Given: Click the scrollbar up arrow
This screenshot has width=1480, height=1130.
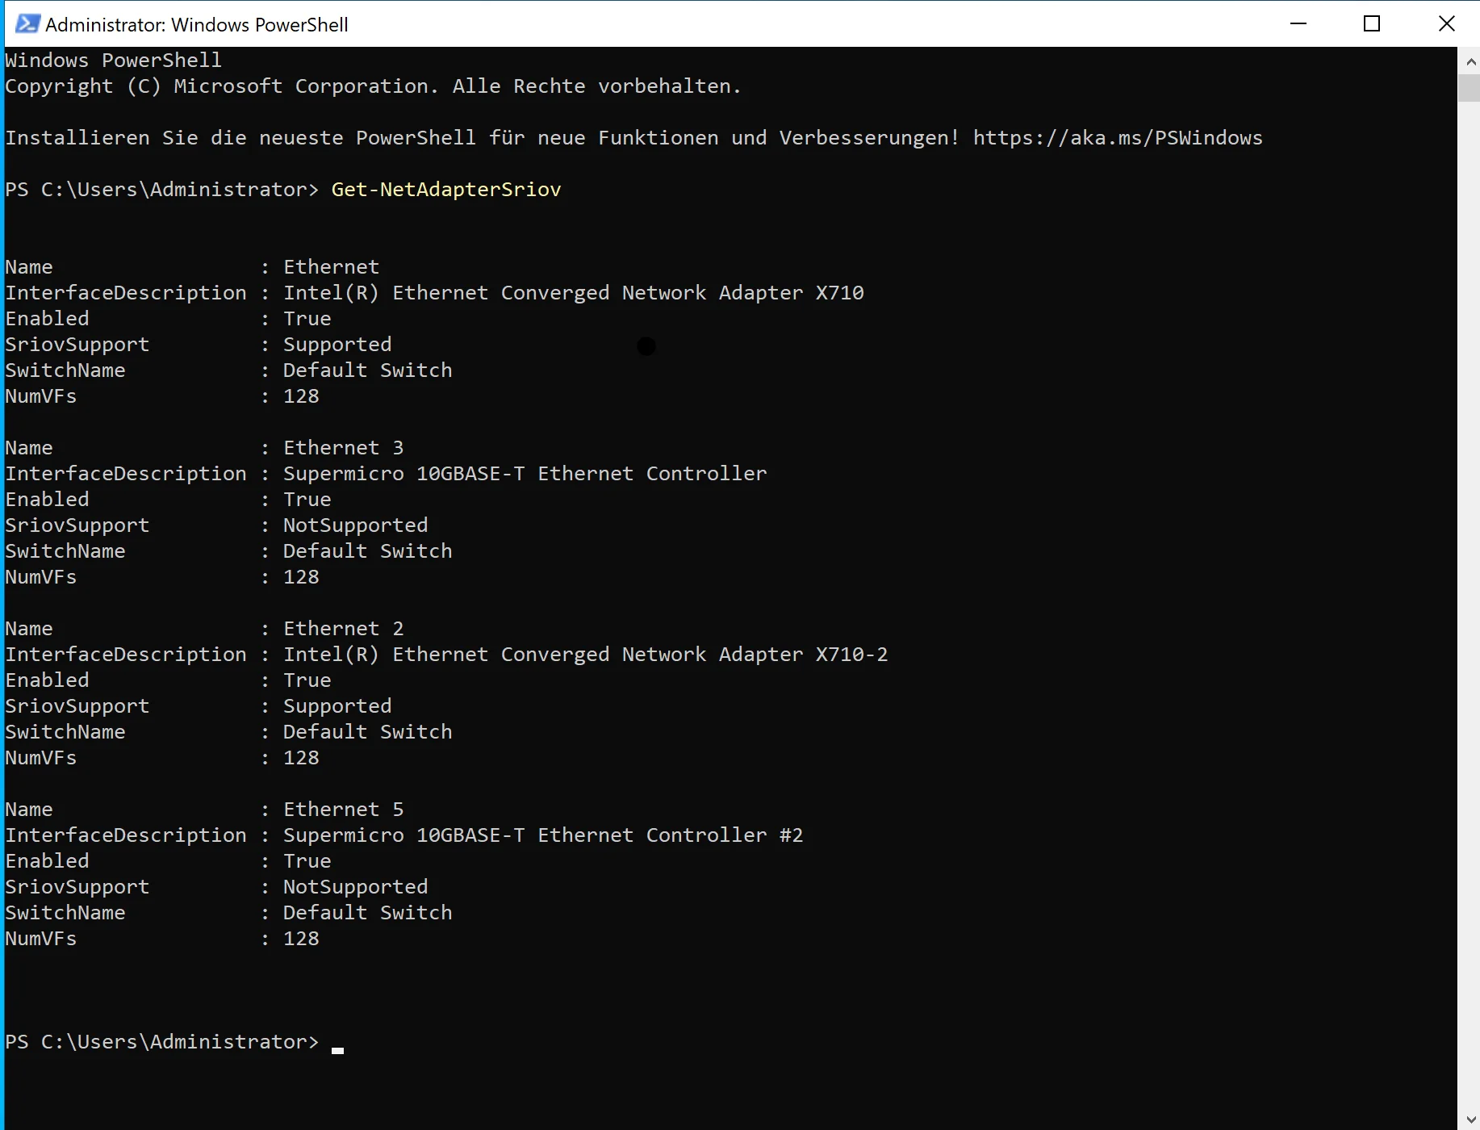Looking at the screenshot, I should 1470,61.
